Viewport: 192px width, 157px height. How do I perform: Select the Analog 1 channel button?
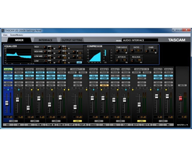point(8,69)
